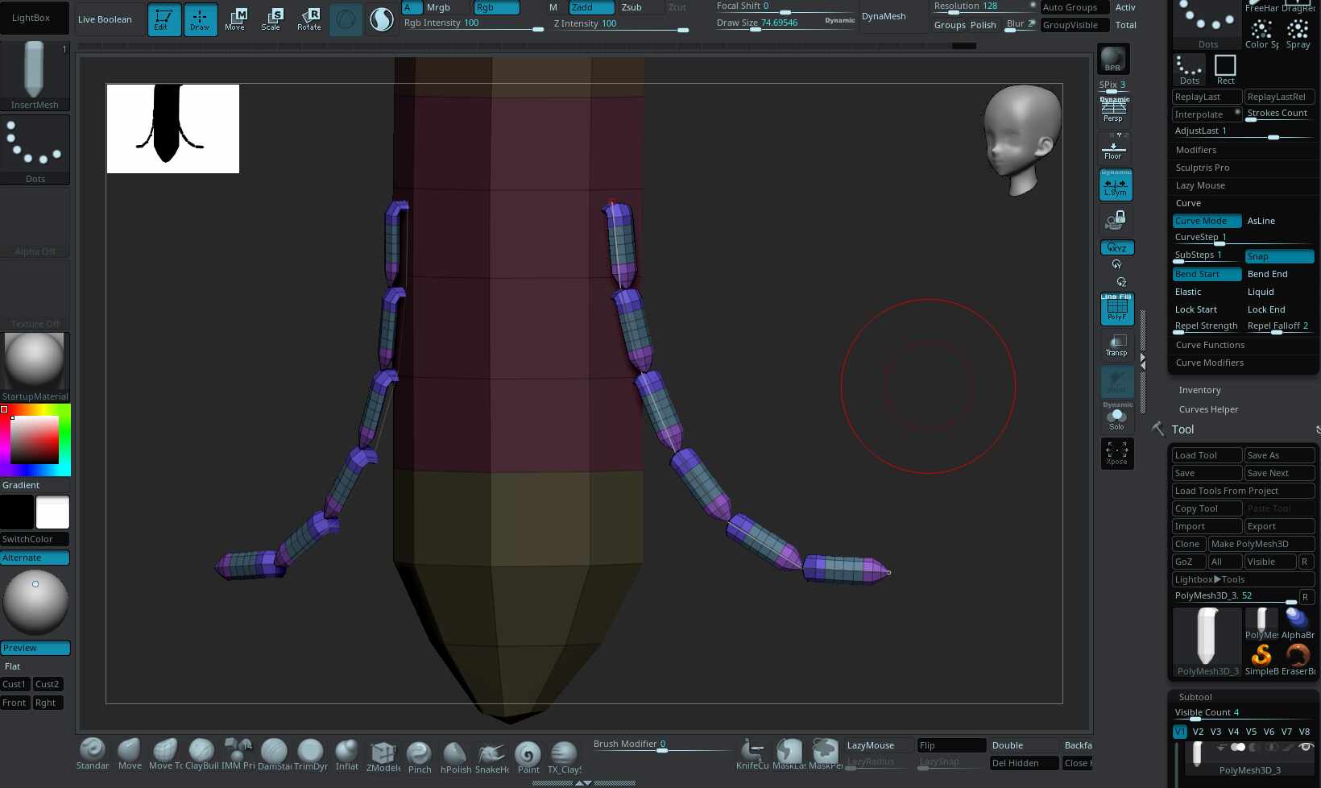
Task: Select the white secondary color swatch
Action: (53, 512)
